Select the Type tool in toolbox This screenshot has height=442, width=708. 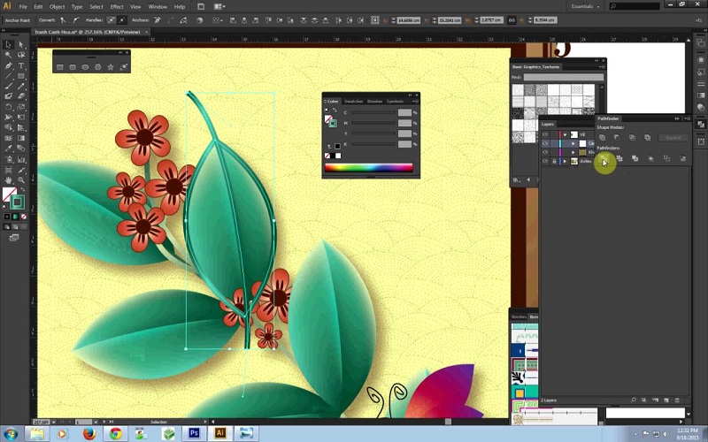(x=21, y=66)
